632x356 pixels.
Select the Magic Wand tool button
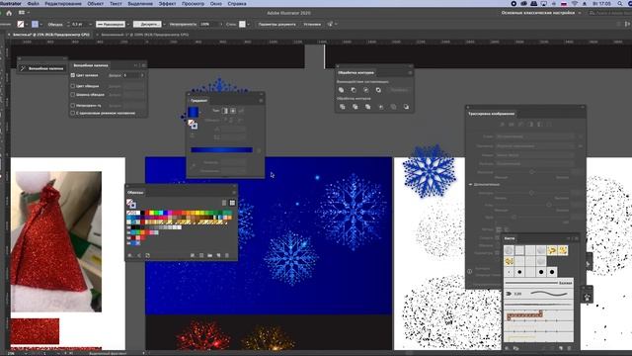click(41, 68)
